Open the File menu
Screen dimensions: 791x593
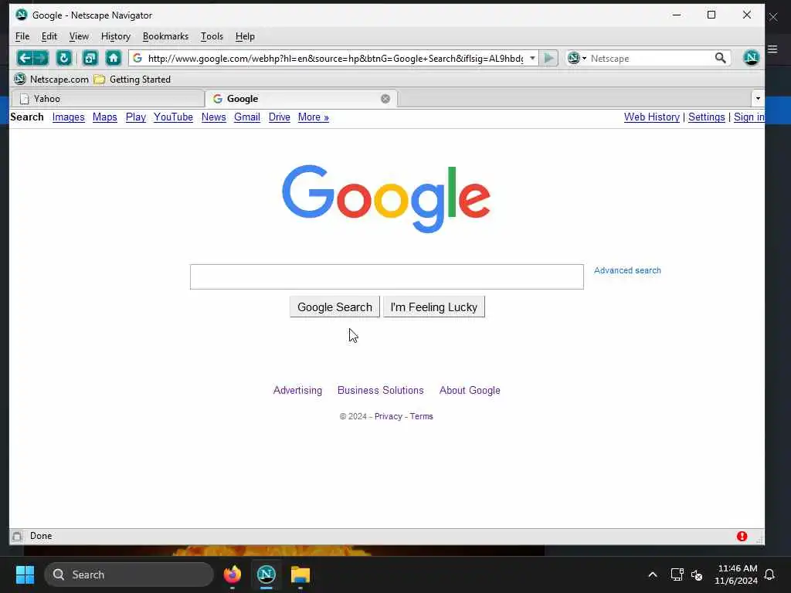(22, 36)
